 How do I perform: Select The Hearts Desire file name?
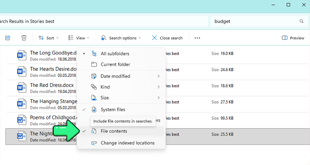click(53, 69)
